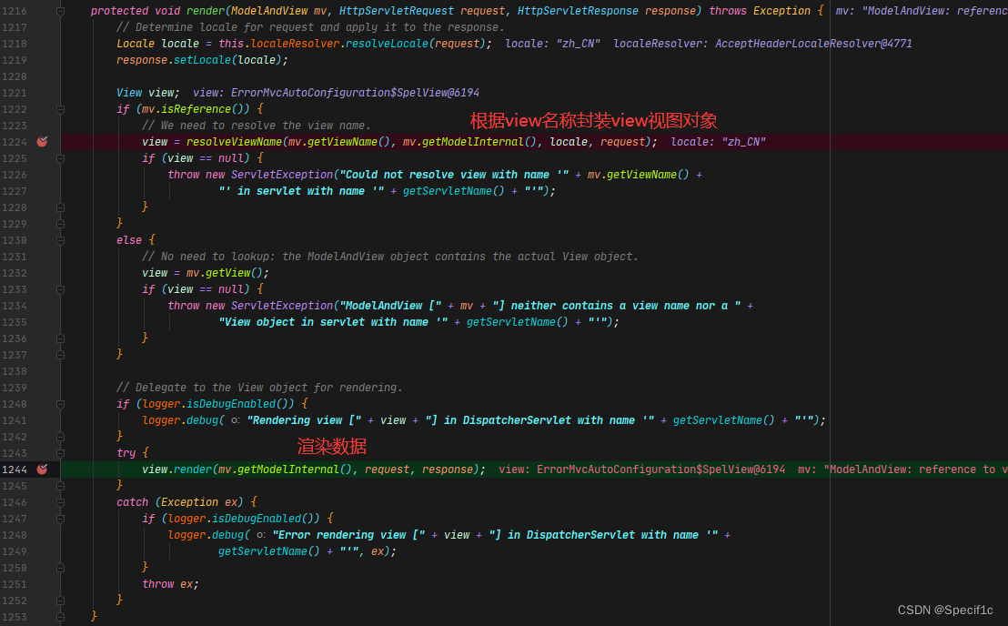Click the inline debug value on line 1221
The width and height of the screenshot is (1008, 626).
coord(337,93)
